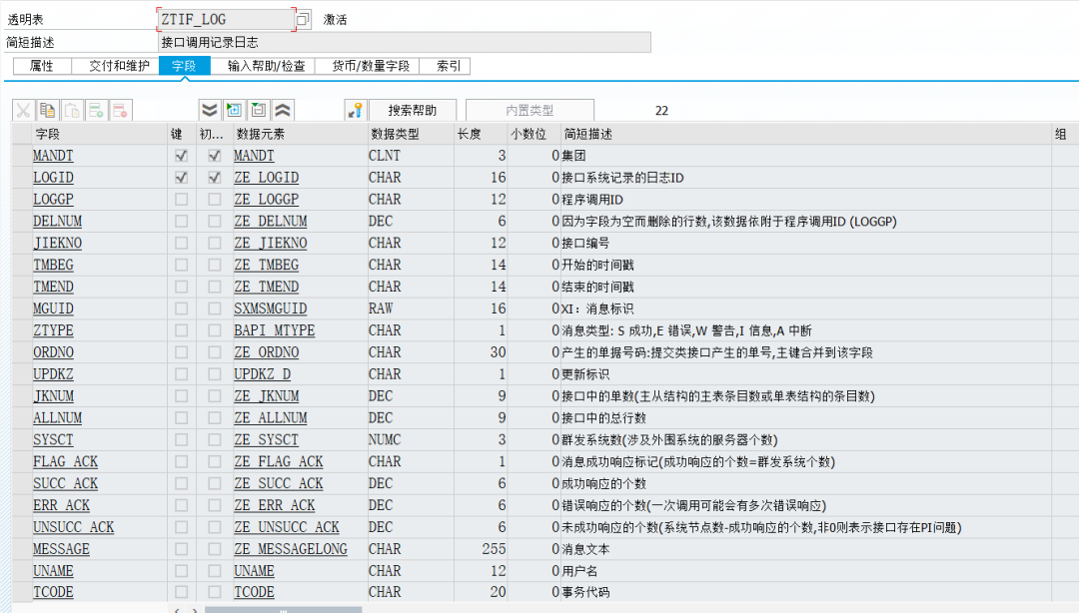Click the UNAME field name cell

[54, 571]
